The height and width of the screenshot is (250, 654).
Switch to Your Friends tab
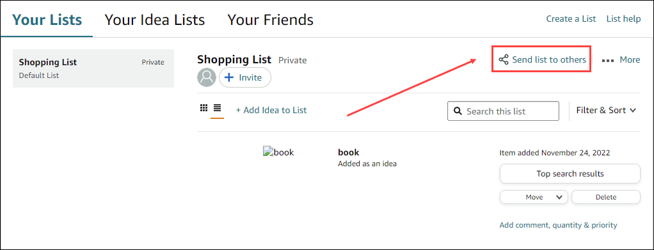[x=270, y=20]
